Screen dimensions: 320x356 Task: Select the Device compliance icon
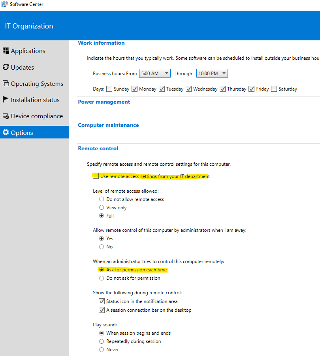tap(6, 116)
